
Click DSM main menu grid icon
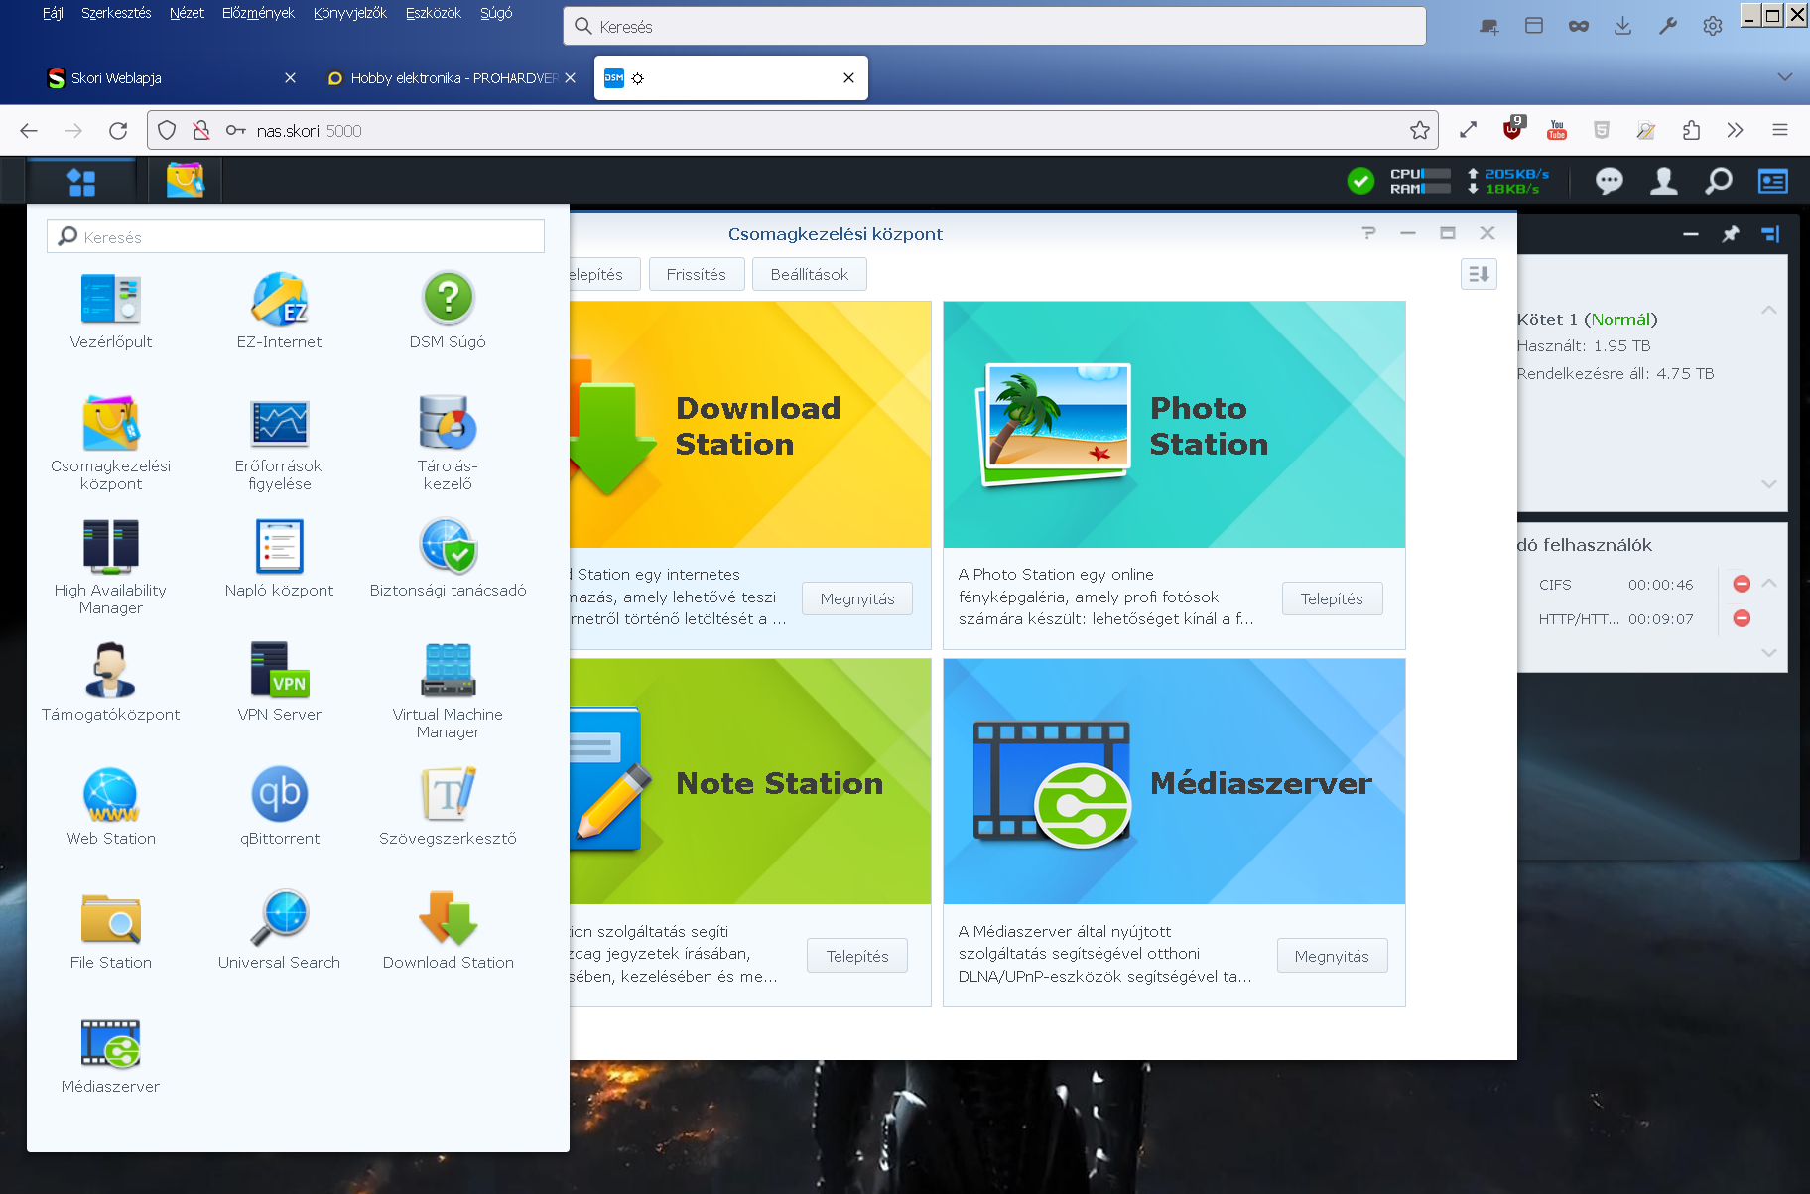81,182
